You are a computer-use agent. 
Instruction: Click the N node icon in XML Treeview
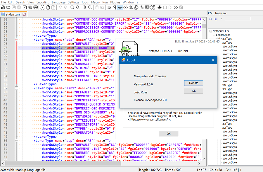216,19
